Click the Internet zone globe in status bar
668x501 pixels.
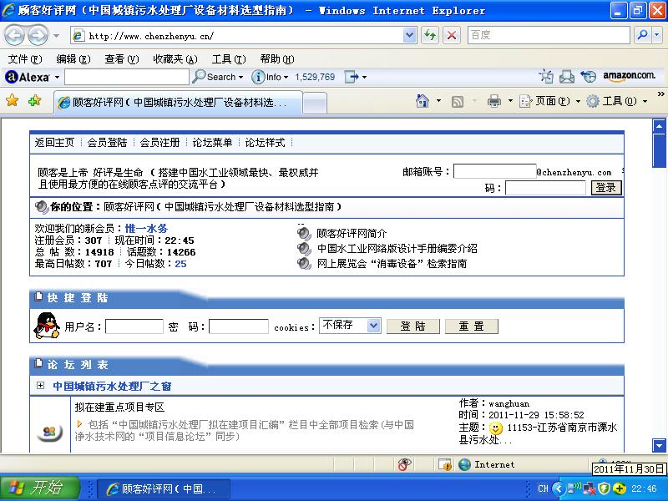[x=464, y=464]
